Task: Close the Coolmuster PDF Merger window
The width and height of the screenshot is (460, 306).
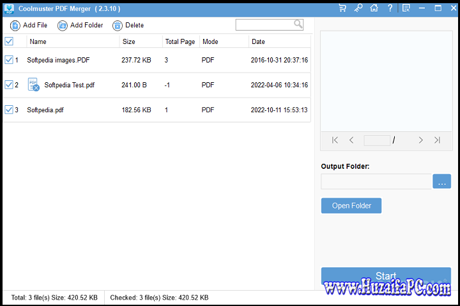Action: (x=454, y=8)
